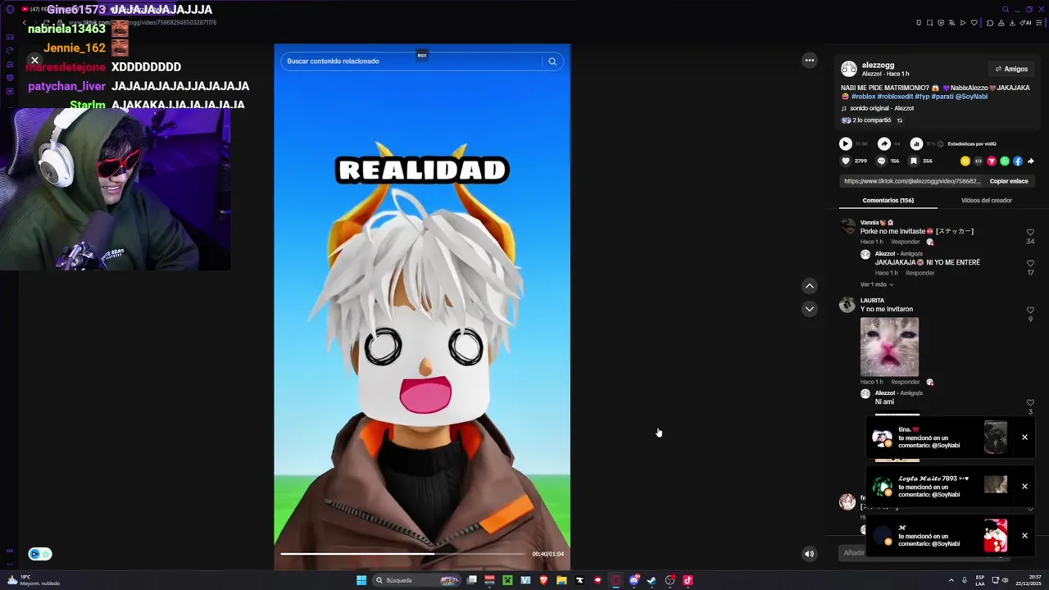1049x590 pixels.
Task: Click the TikTok video URL field
Action: pyautogui.click(x=911, y=181)
